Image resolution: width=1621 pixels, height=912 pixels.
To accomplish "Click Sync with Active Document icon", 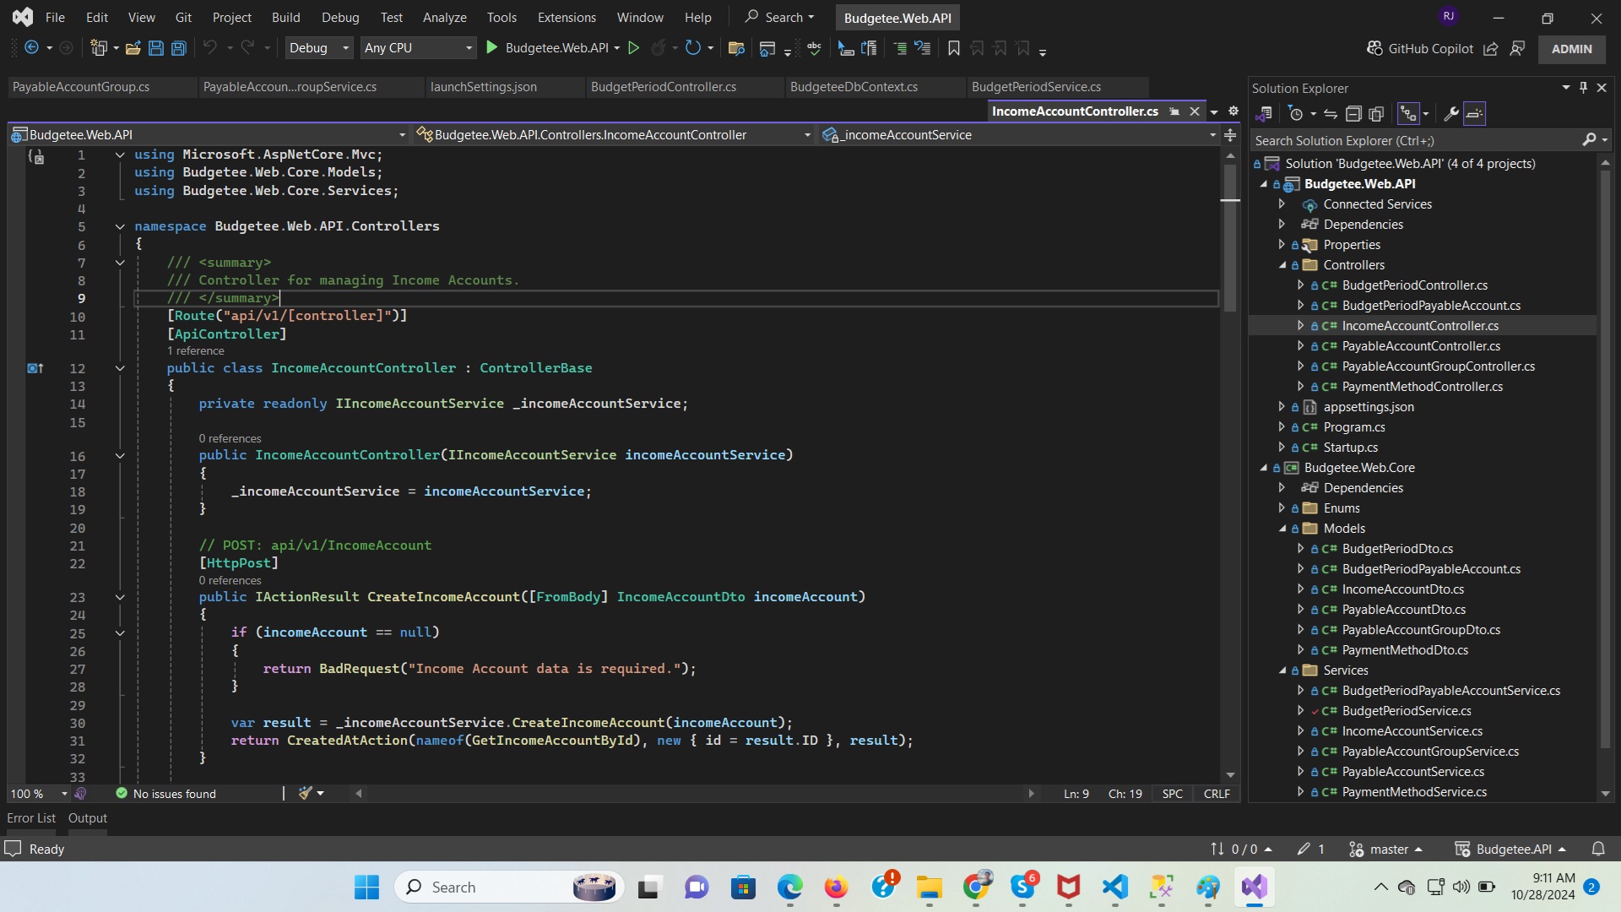I will (x=1331, y=113).
